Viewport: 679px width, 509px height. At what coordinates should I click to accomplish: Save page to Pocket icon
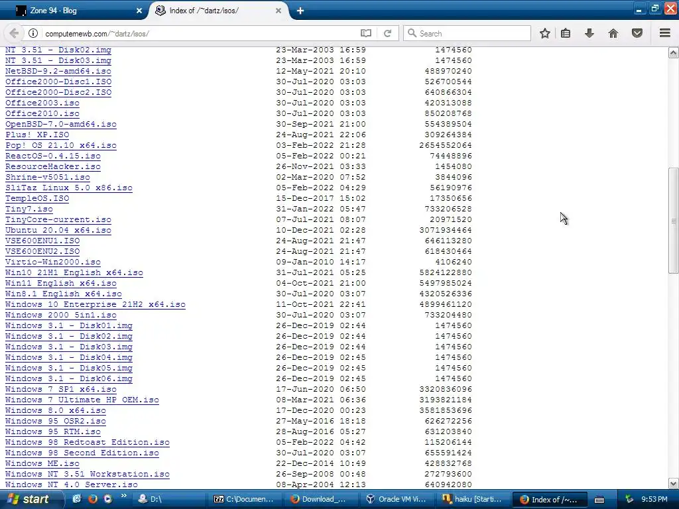637,33
